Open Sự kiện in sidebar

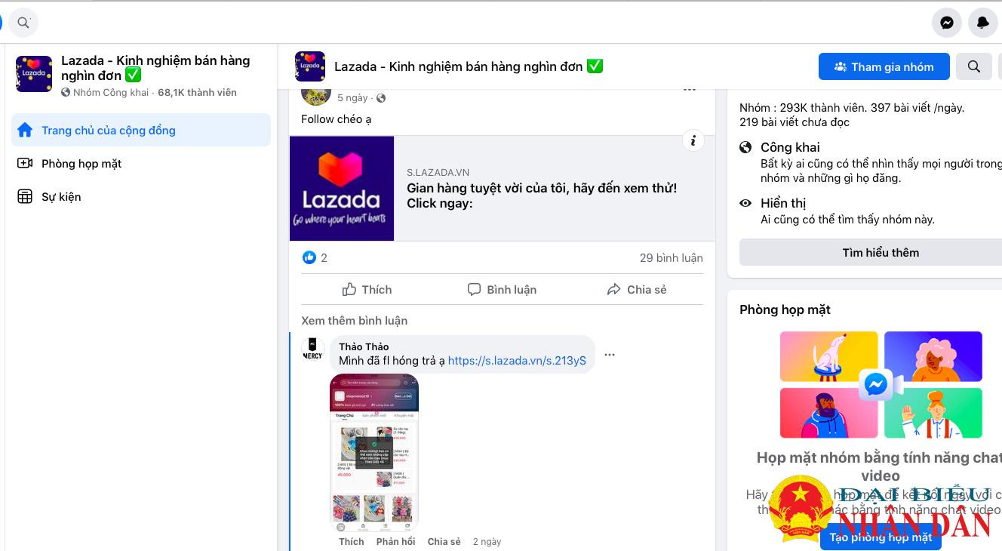point(141,196)
